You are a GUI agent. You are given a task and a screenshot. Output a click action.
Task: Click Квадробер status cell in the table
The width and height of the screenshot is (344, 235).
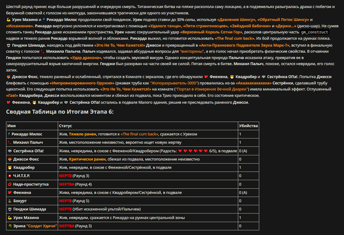pos(148,167)
